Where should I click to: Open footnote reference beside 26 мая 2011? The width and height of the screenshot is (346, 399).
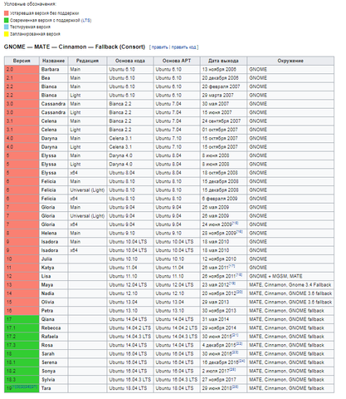(x=231, y=266)
